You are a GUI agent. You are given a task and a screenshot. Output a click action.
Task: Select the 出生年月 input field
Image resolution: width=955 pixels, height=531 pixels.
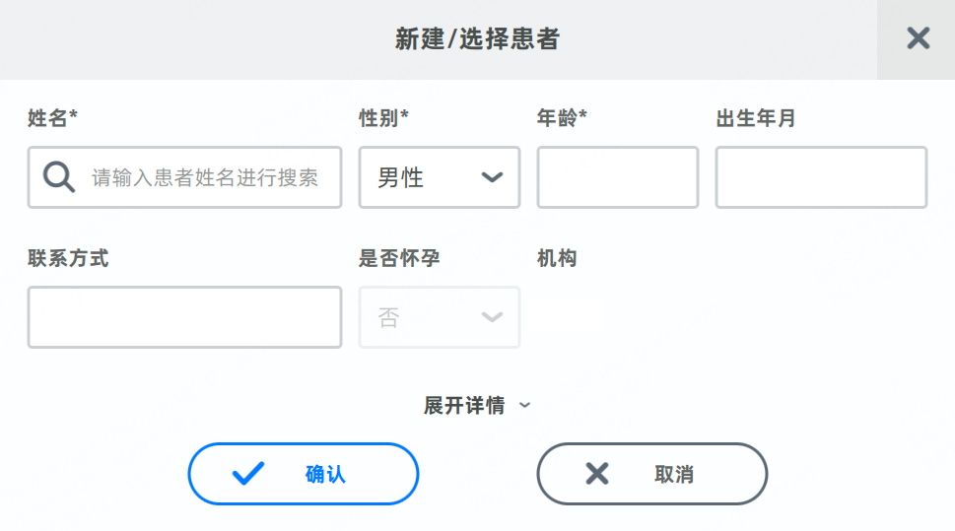821,177
